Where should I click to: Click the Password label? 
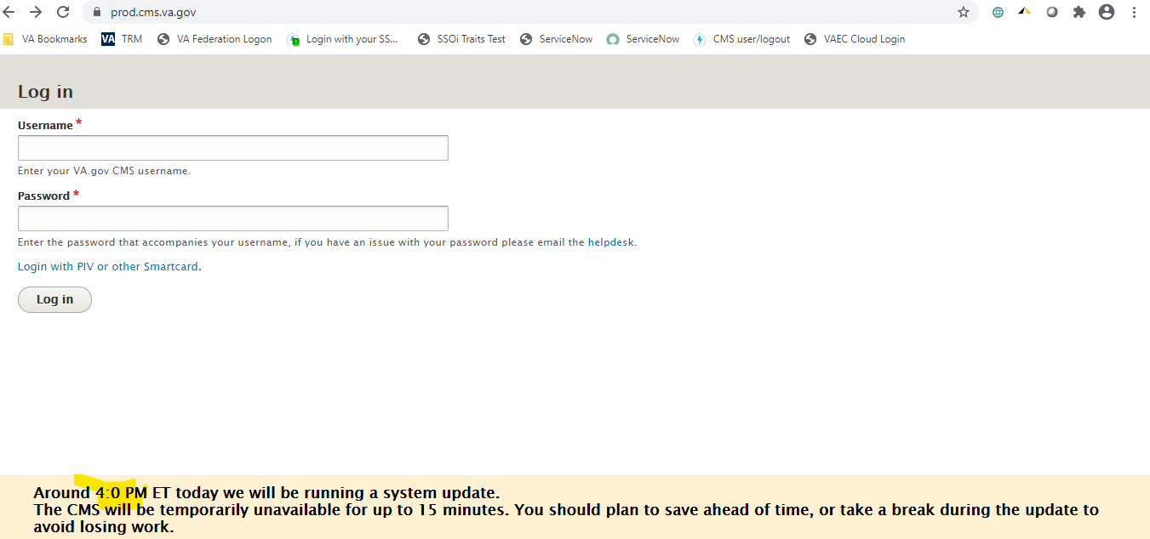click(43, 196)
